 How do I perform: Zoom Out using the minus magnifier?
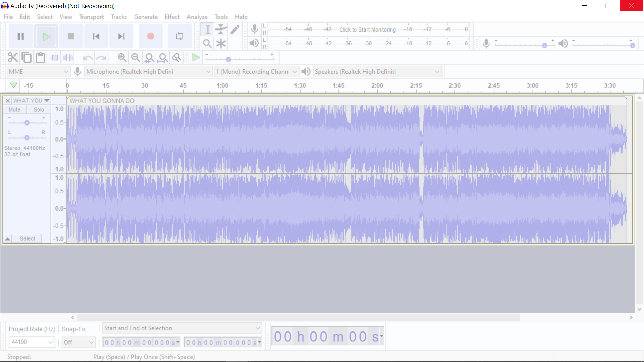[136, 58]
